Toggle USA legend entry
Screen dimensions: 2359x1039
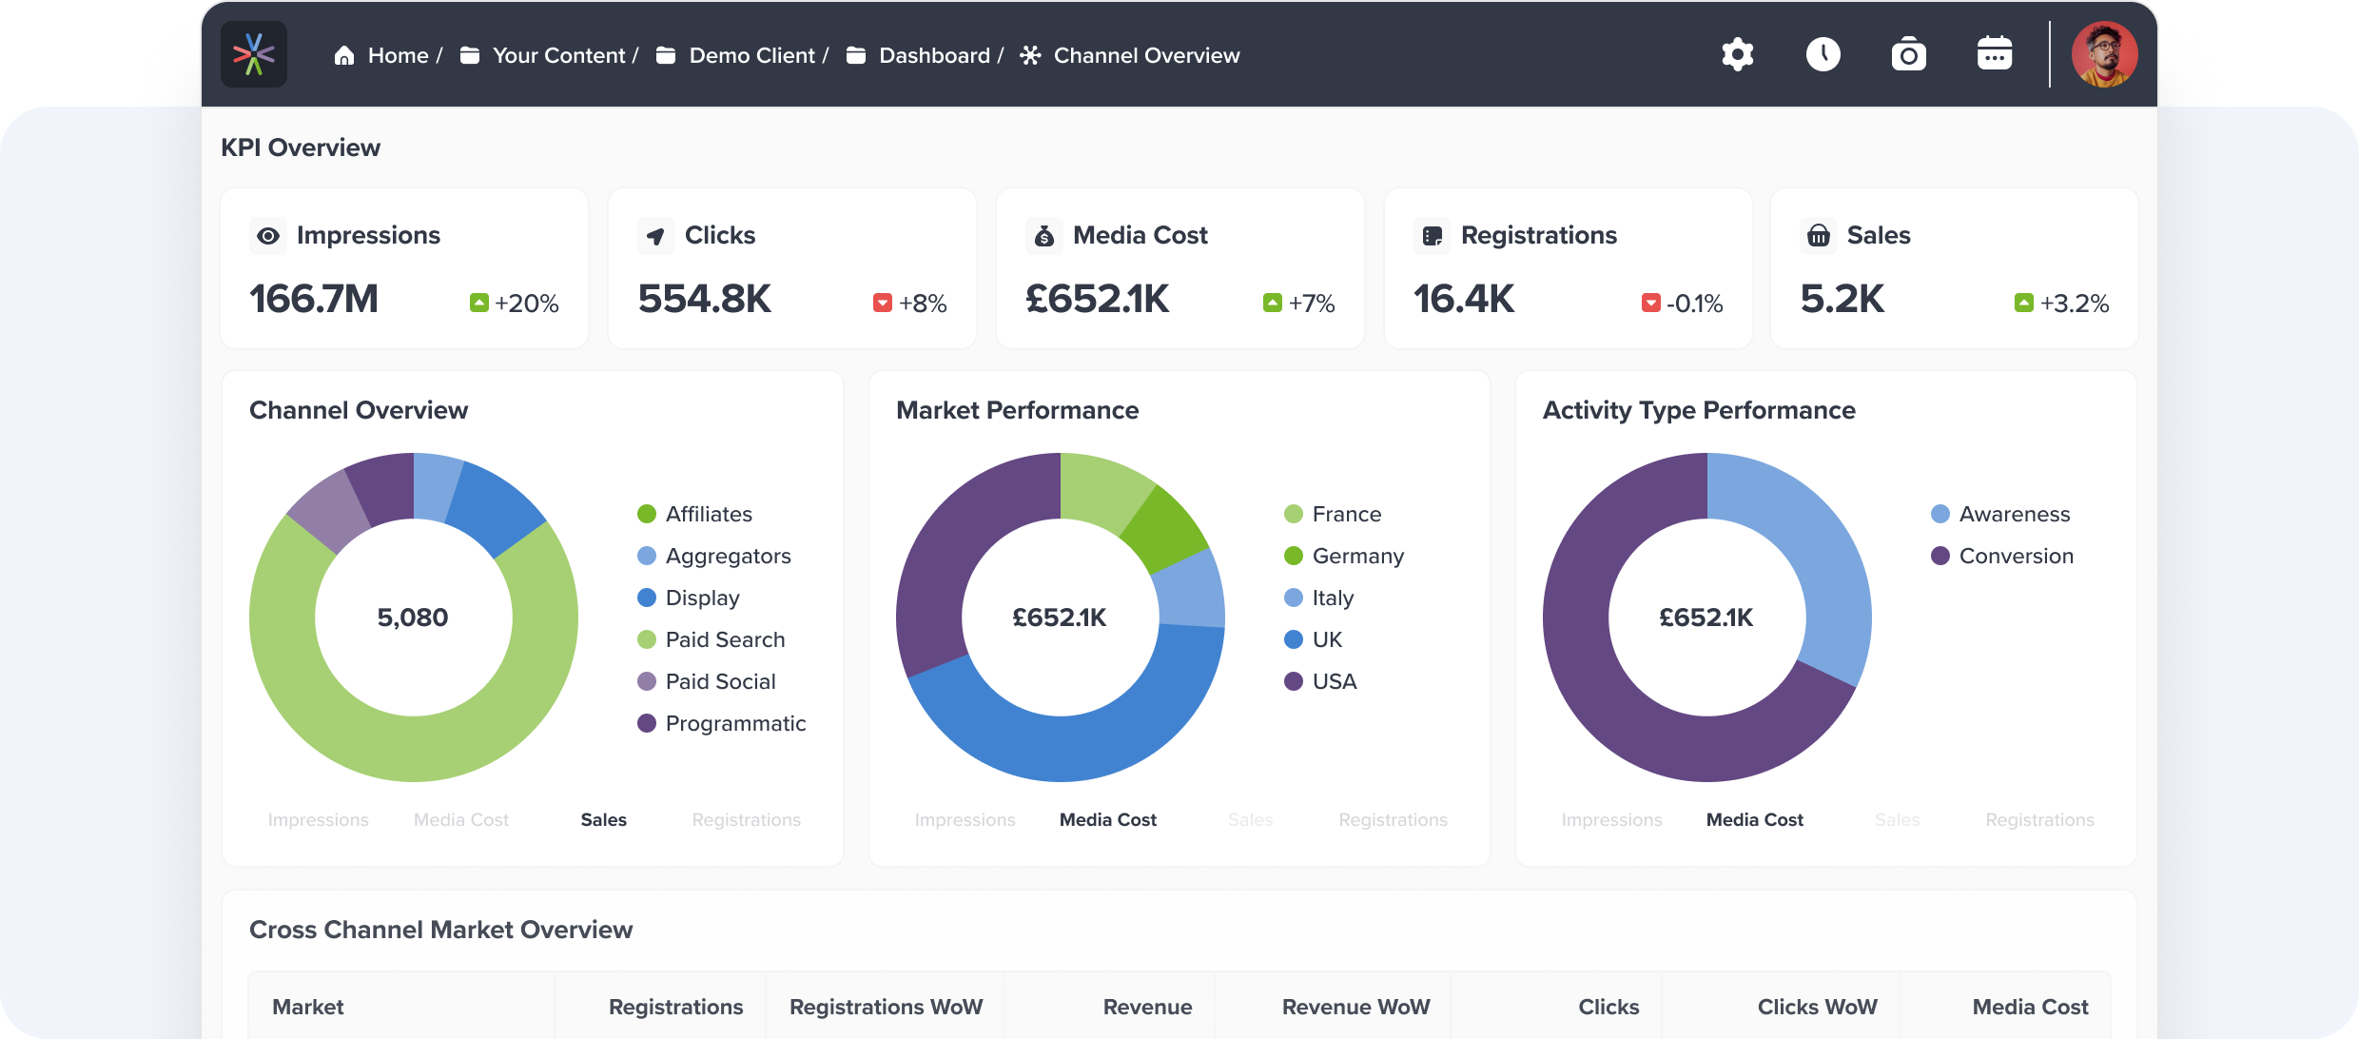pos(1320,681)
